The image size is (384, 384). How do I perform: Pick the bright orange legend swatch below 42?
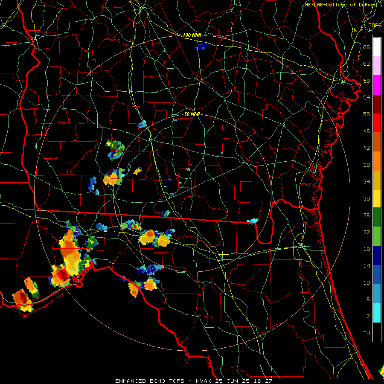click(x=377, y=161)
